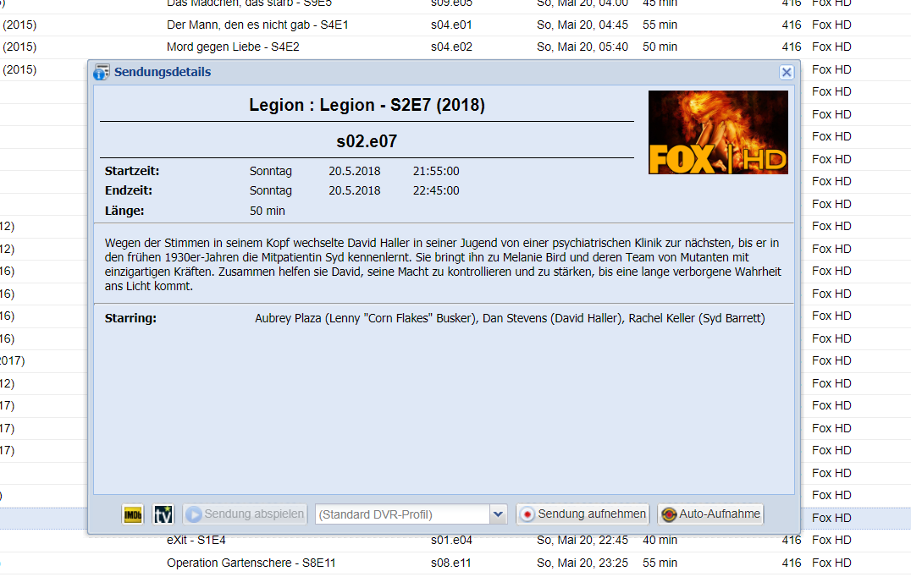Click the TV guide icon beside IMDb

pos(163,514)
